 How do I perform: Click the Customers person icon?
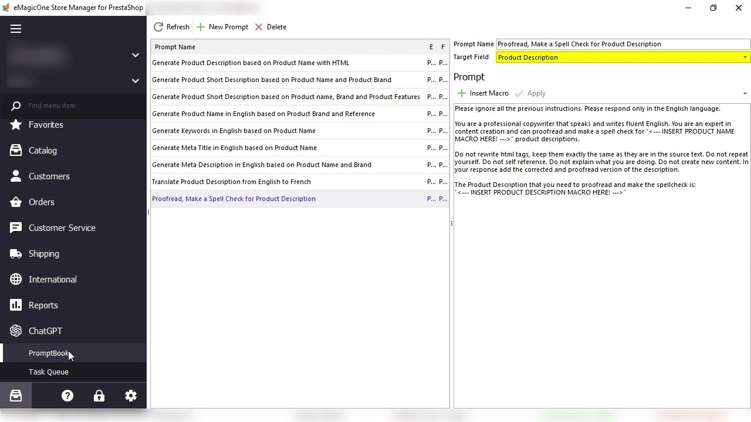pos(16,176)
